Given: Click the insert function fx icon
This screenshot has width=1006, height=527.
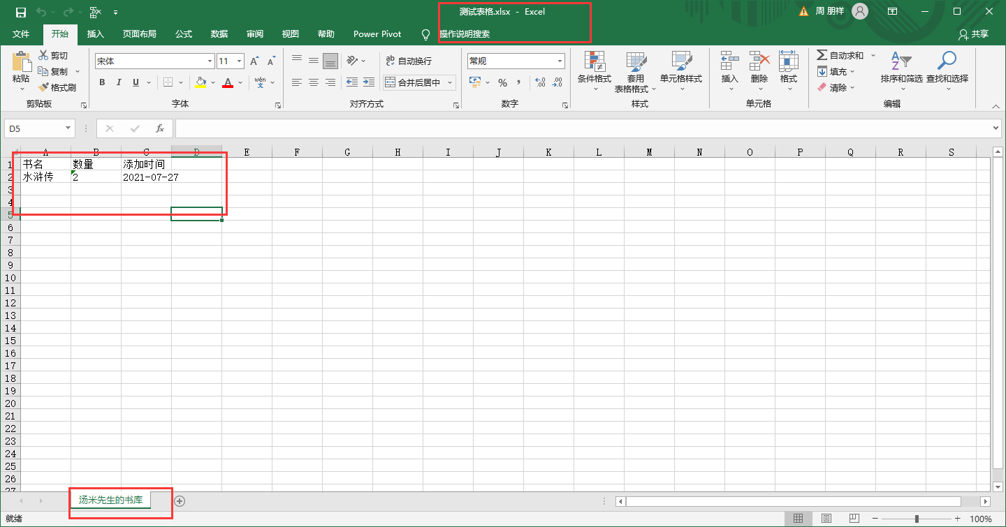Looking at the screenshot, I should pyautogui.click(x=160, y=128).
